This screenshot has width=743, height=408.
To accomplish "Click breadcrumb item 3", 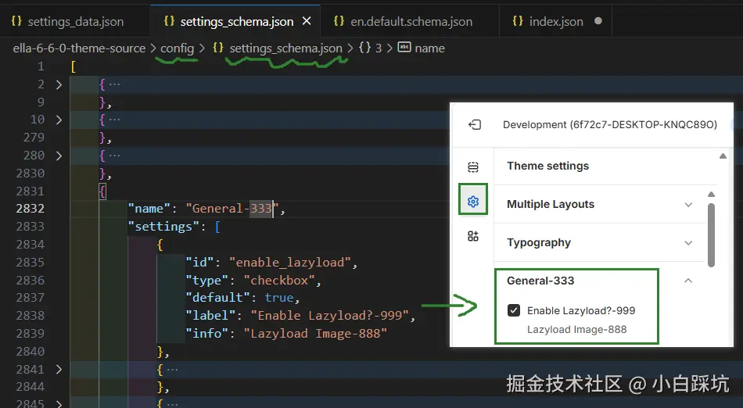I will click(379, 48).
